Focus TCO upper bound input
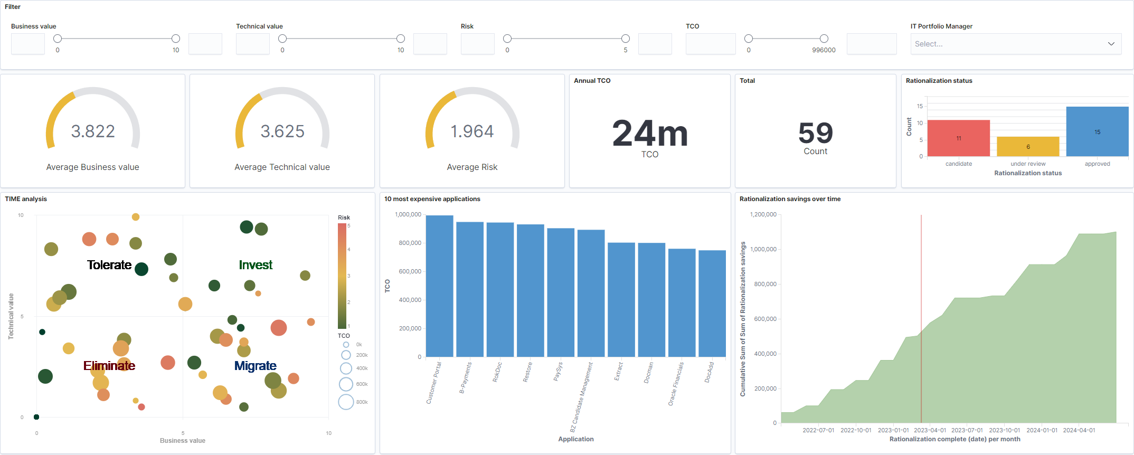Viewport: 1134px width, 455px height. [872, 44]
